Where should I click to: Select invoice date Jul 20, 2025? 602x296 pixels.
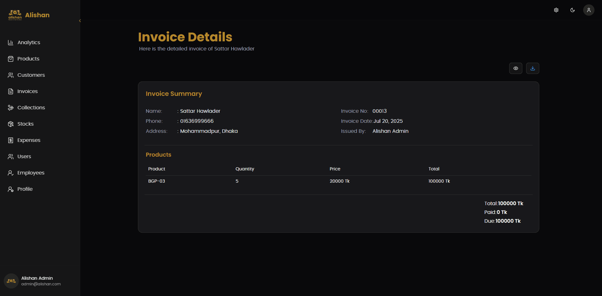388,121
